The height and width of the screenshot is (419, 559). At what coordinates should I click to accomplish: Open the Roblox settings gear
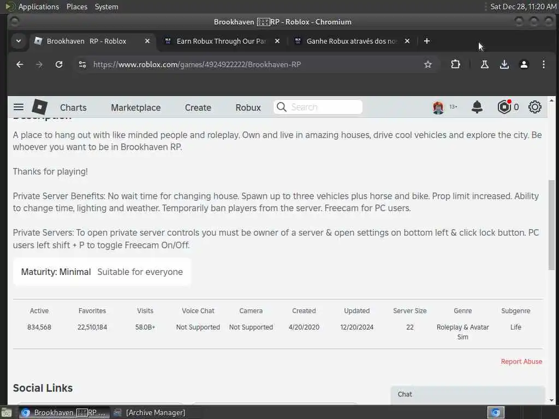pos(535,107)
